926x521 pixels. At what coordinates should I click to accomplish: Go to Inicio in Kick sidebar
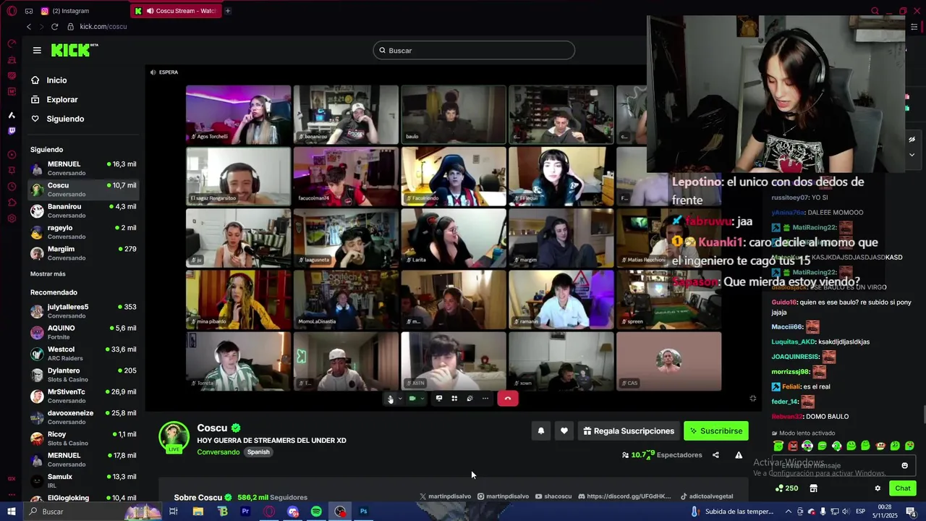coord(56,80)
